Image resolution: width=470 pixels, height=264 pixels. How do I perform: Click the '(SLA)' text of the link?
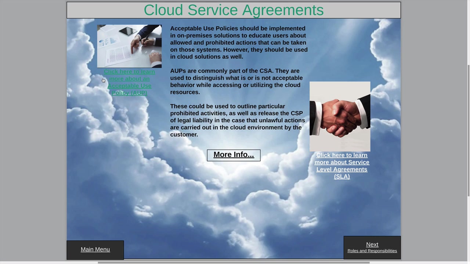(342, 176)
